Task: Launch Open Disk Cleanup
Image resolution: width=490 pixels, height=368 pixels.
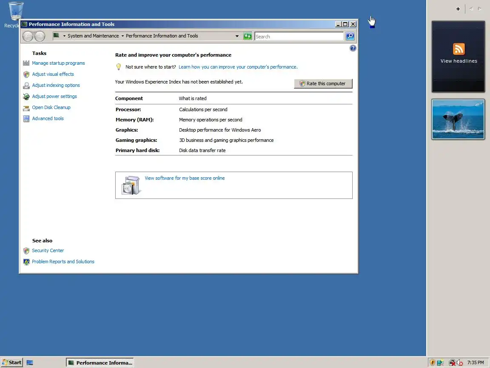Action: click(51, 107)
